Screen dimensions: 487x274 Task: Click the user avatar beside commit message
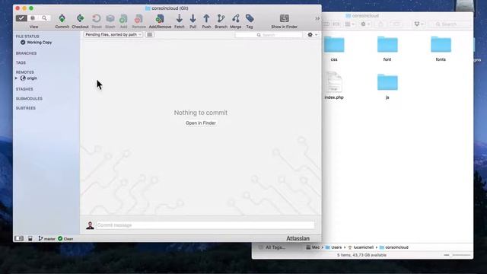click(90, 225)
